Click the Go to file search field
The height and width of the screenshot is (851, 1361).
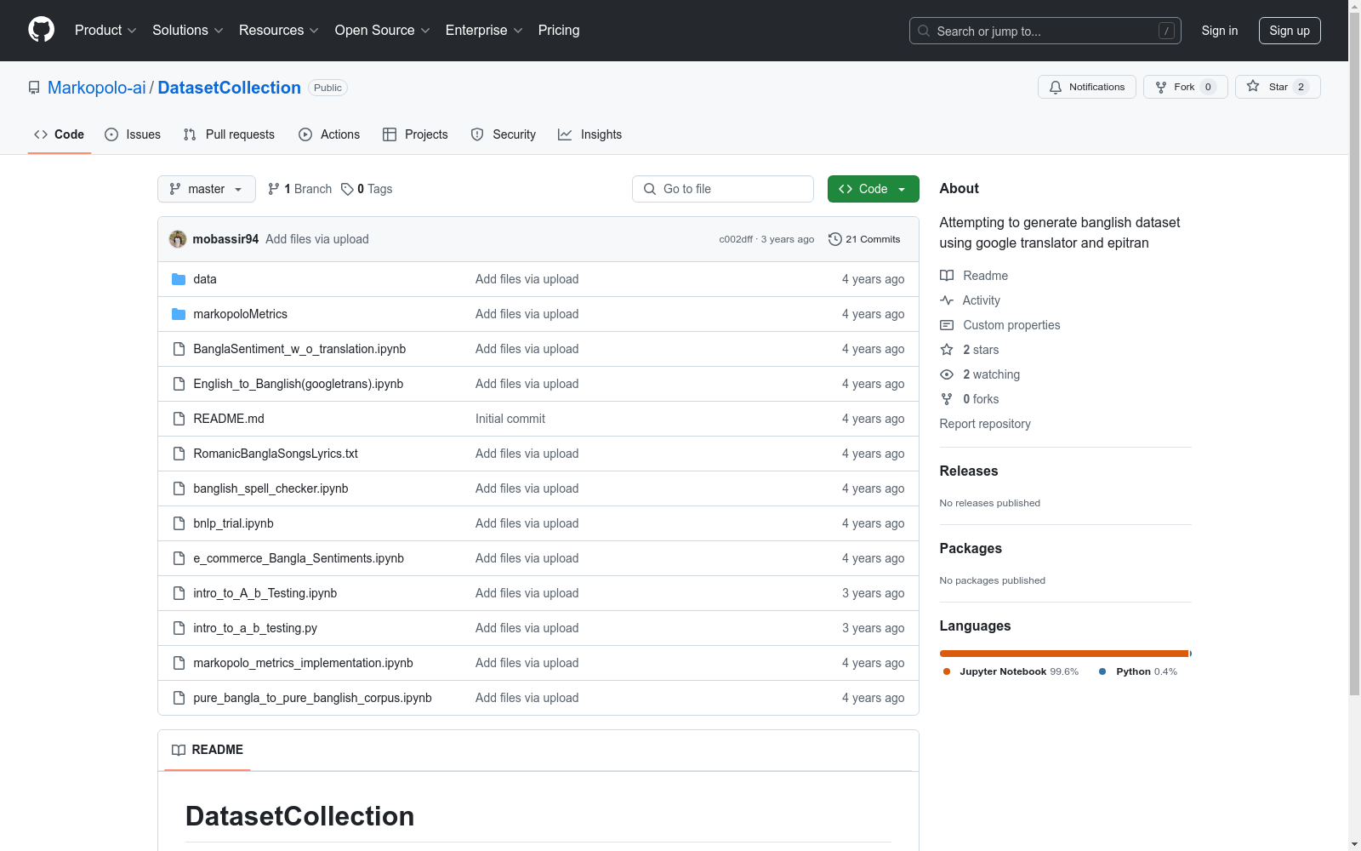coord(723,189)
